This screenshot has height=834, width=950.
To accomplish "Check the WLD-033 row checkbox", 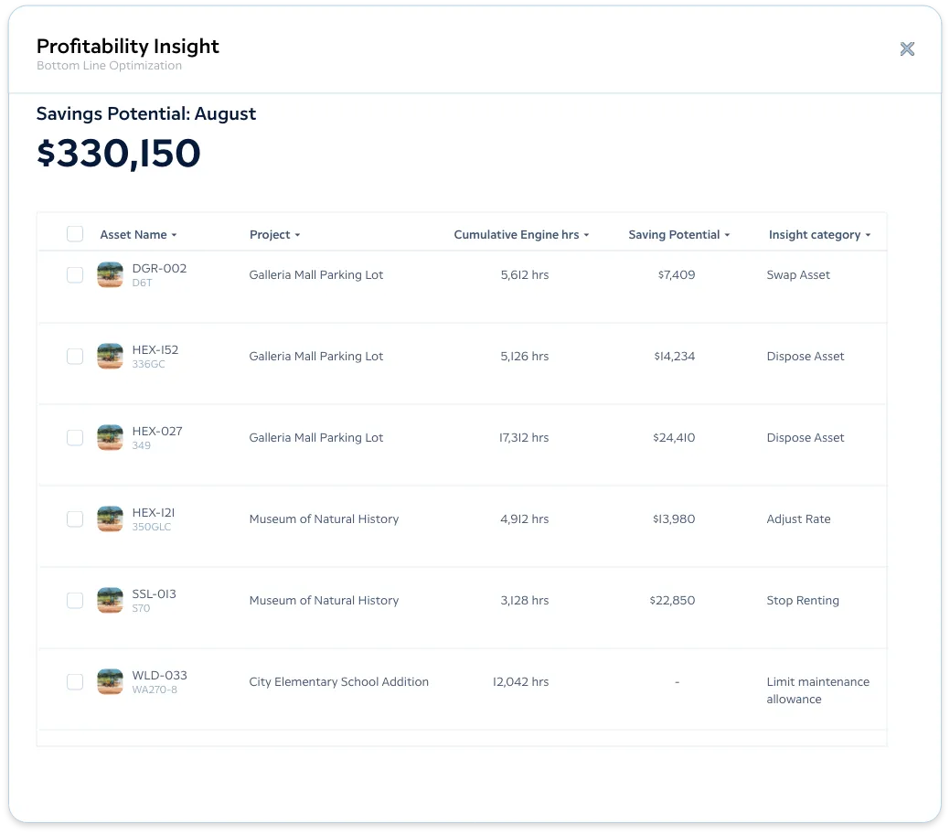I will click(74, 681).
